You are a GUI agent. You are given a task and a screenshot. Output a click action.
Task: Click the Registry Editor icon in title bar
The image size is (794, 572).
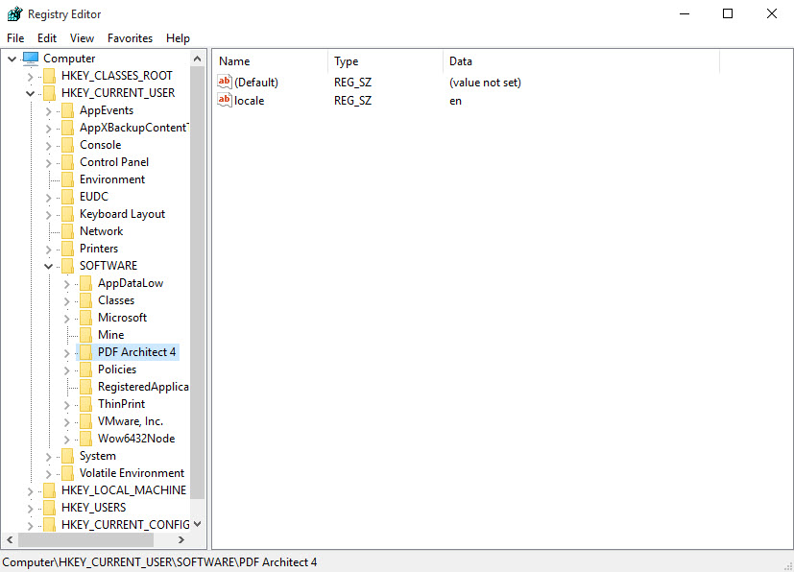pyautogui.click(x=14, y=13)
